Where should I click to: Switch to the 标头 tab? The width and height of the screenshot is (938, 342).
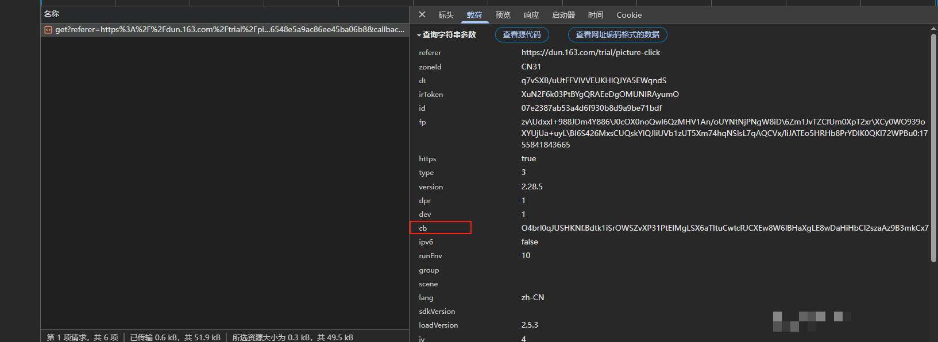446,15
